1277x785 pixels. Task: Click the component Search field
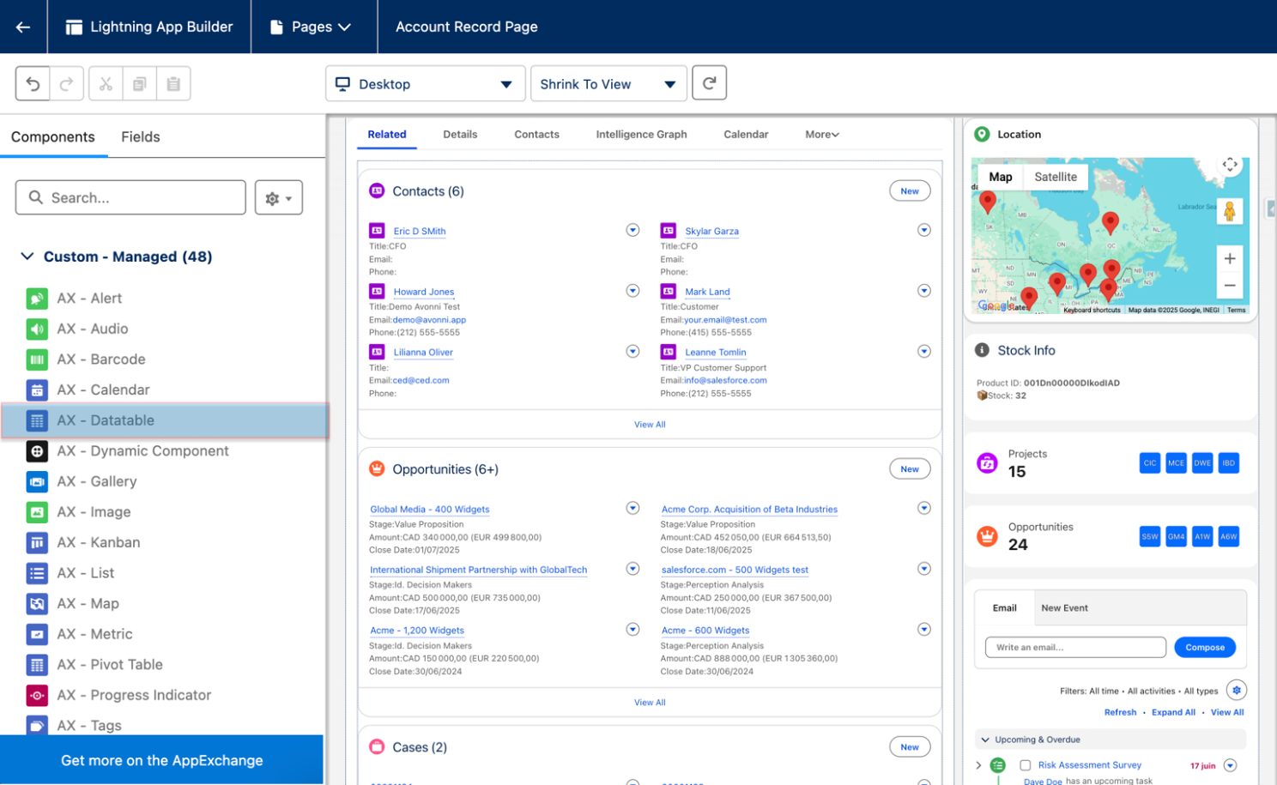click(130, 197)
